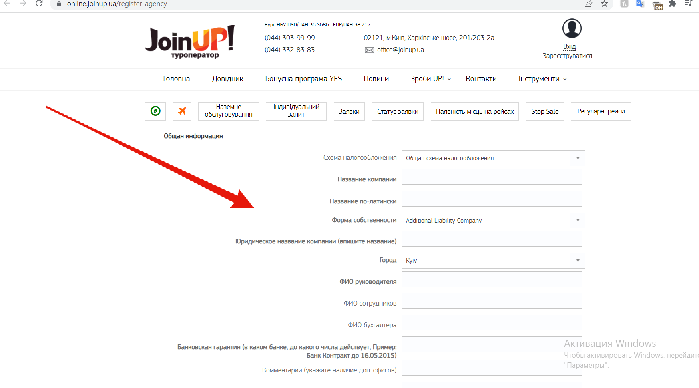Open the Інструменти menu
The image size is (699, 388).
pos(543,79)
